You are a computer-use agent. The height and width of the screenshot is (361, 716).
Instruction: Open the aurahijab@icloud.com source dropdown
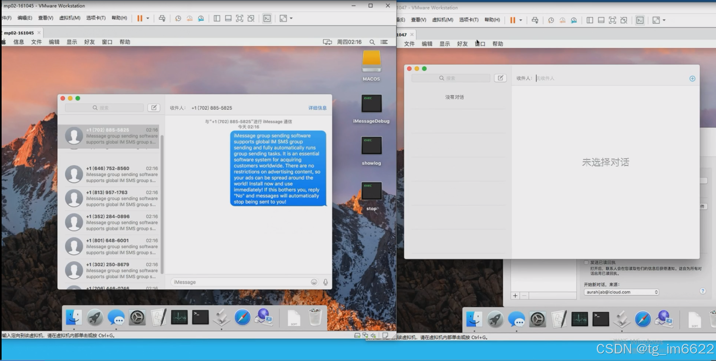click(621, 292)
